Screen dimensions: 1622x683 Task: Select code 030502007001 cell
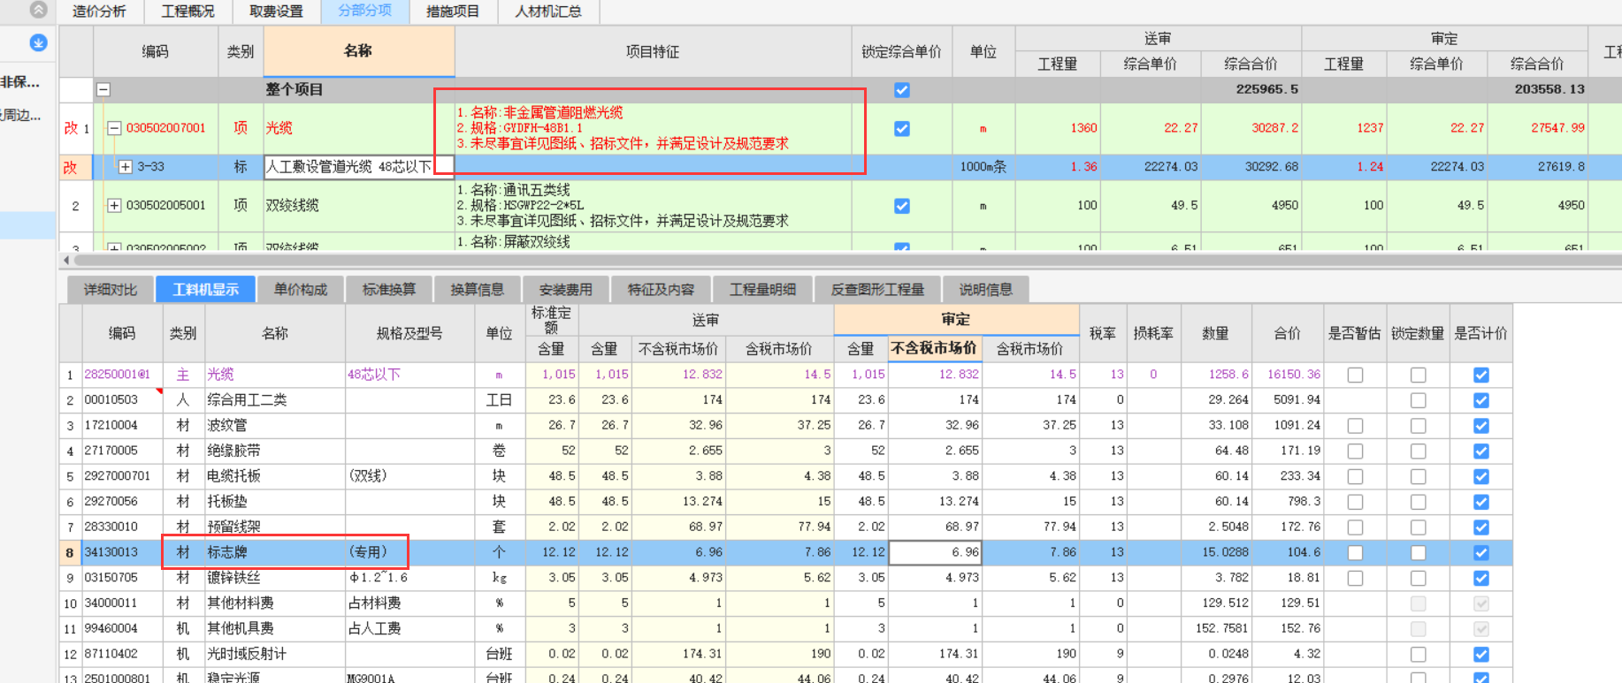tap(165, 128)
